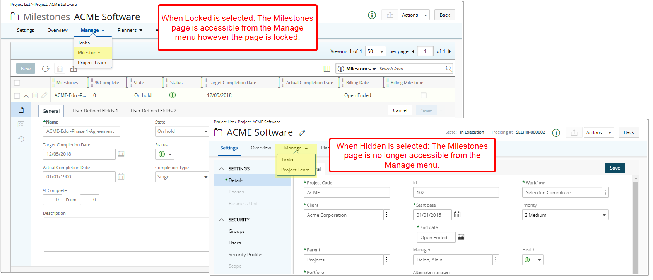Select Milestones in the Manage menu
Image resolution: width=653 pixels, height=280 pixels.
click(x=89, y=53)
